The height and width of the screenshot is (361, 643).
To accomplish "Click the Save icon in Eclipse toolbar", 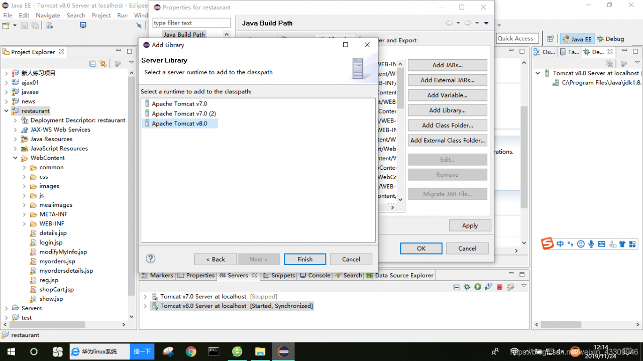I will [x=24, y=25].
